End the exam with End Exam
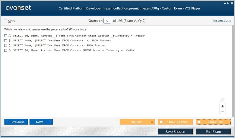235x138 pixels. 213,132
